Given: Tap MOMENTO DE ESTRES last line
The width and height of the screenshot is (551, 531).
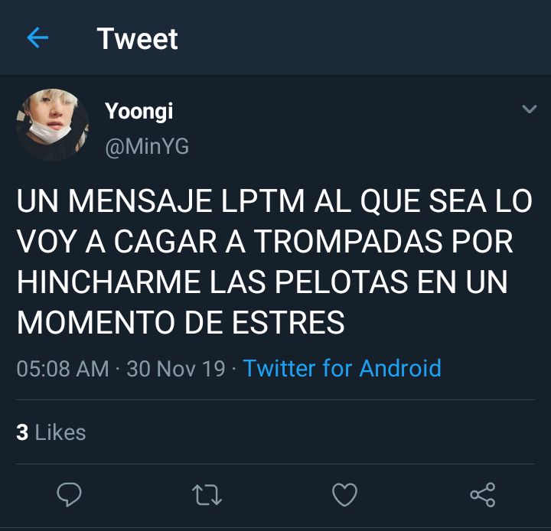Looking at the screenshot, I should click(x=181, y=322).
